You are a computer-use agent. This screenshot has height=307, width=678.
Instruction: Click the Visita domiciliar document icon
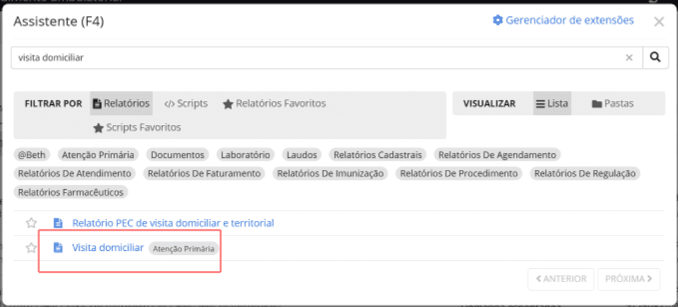(x=58, y=247)
